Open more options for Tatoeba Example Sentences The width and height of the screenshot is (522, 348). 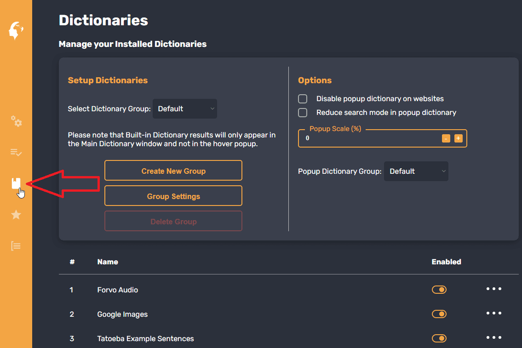(493, 338)
